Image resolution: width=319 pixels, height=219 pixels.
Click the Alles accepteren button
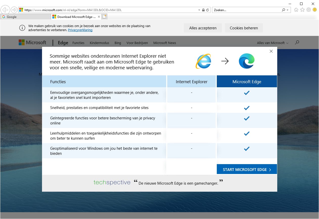(203, 28)
